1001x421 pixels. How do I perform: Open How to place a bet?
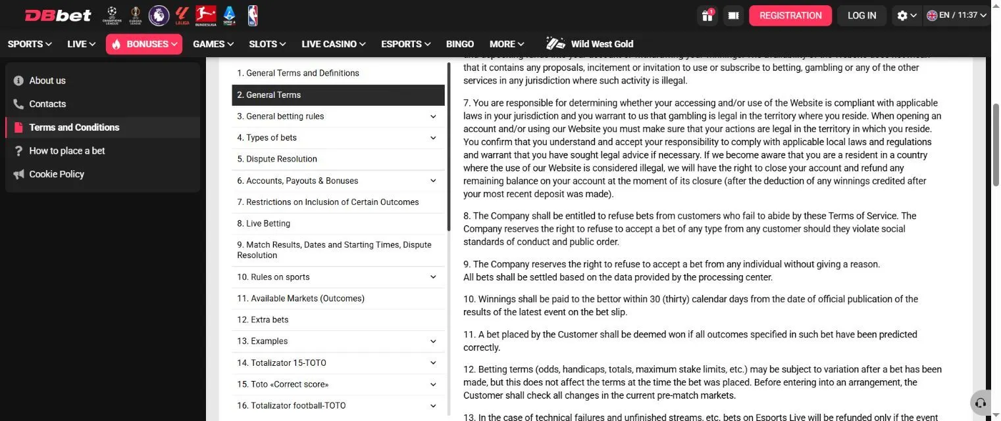click(x=103, y=151)
